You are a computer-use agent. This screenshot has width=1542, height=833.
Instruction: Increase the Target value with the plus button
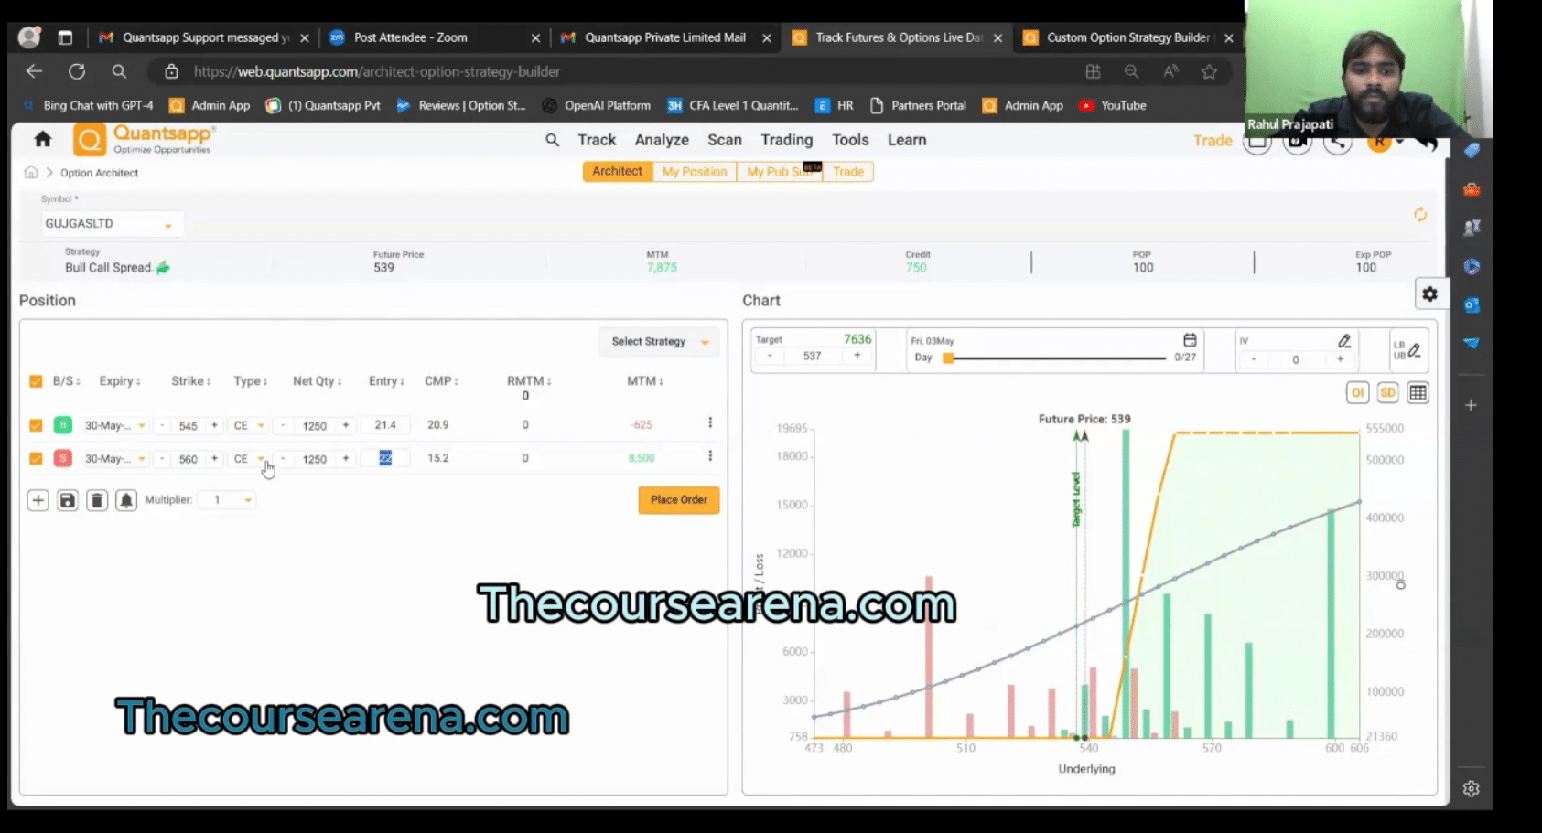(857, 356)
